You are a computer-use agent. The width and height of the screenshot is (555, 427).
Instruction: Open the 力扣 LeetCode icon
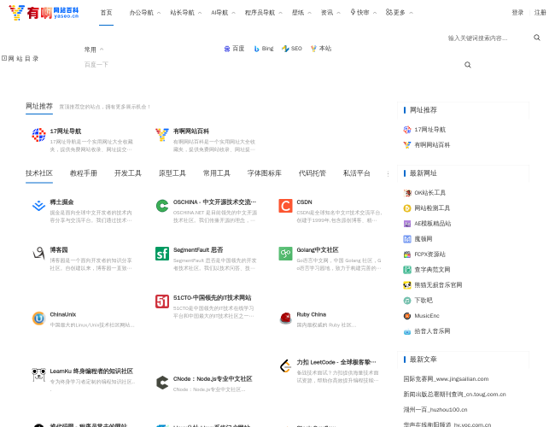[286, 366]
